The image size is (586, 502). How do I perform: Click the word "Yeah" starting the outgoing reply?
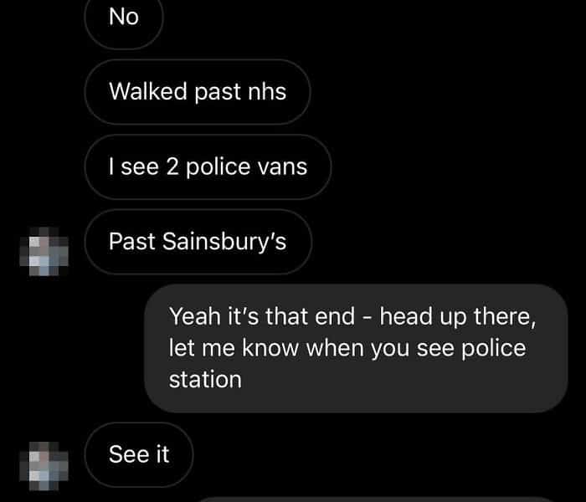[x=195, y=316]
